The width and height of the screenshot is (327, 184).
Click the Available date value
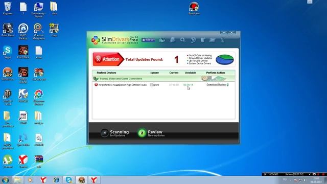click(188, 85)
